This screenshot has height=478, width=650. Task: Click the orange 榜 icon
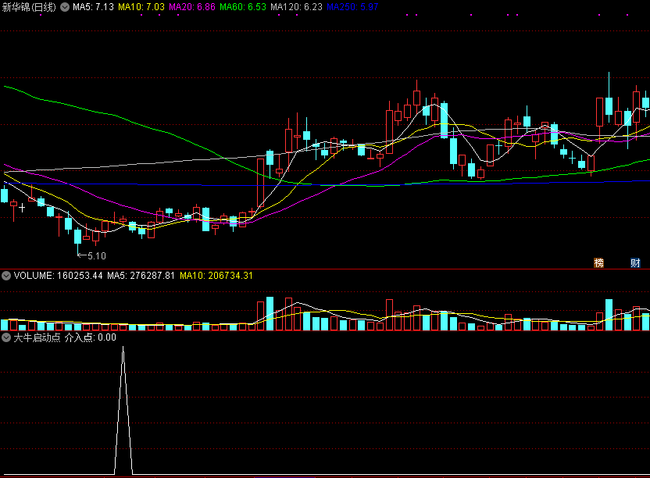click(598, 263)
